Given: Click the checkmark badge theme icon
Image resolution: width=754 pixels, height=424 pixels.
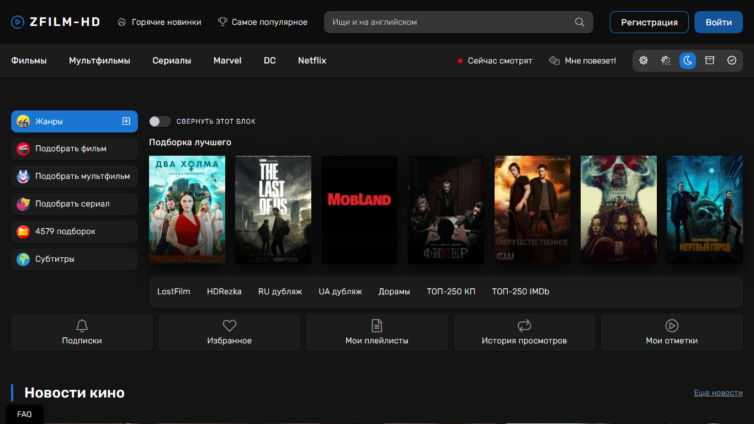Looking at the screenshot, I should 732,61.
